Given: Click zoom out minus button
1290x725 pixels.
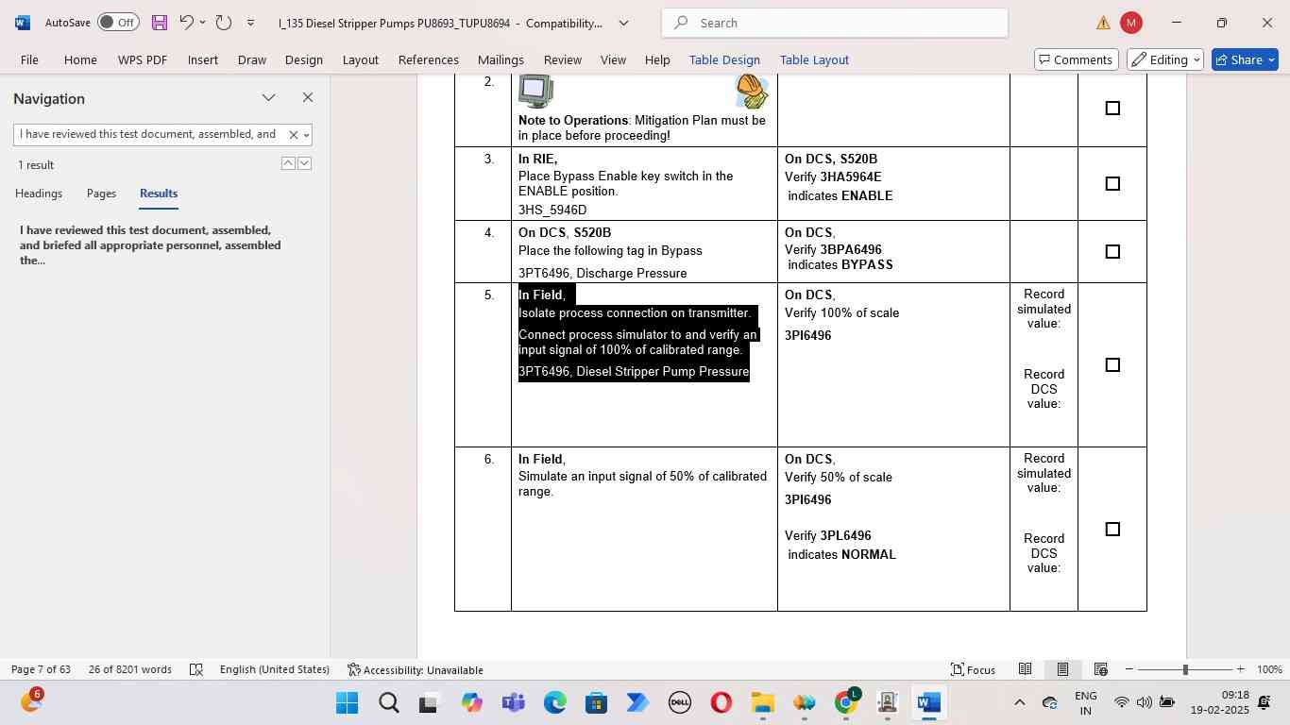Looking at the screenshot, I should (x=1129, y=669).
